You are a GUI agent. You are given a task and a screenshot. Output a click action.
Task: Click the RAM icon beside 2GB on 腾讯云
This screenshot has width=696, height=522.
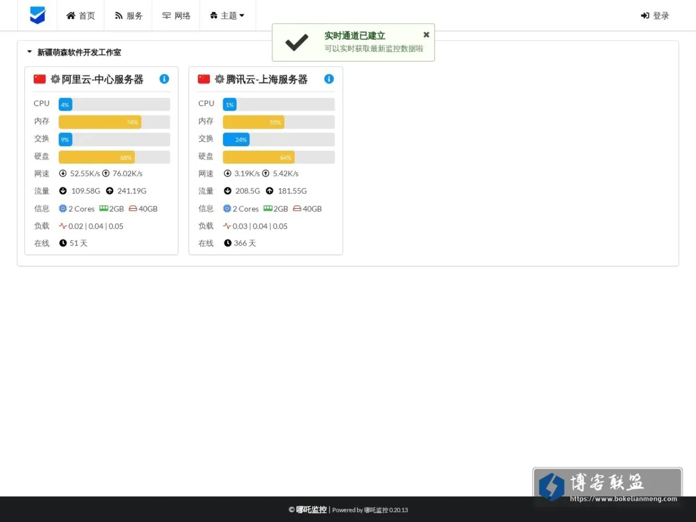(268, 208)
